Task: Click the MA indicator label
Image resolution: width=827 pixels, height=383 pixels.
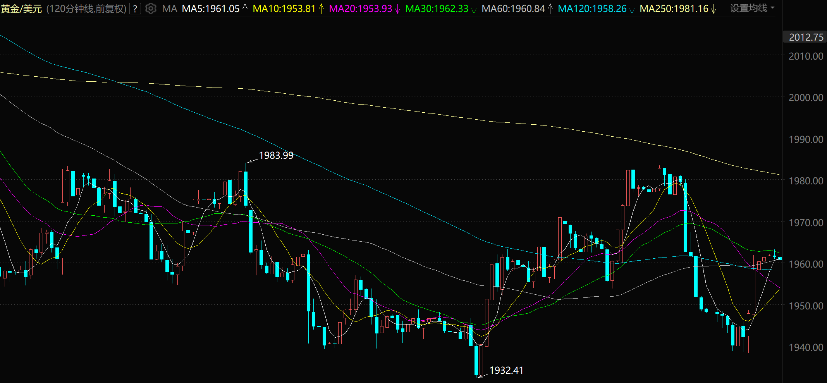Action: (x=170, y=9)
